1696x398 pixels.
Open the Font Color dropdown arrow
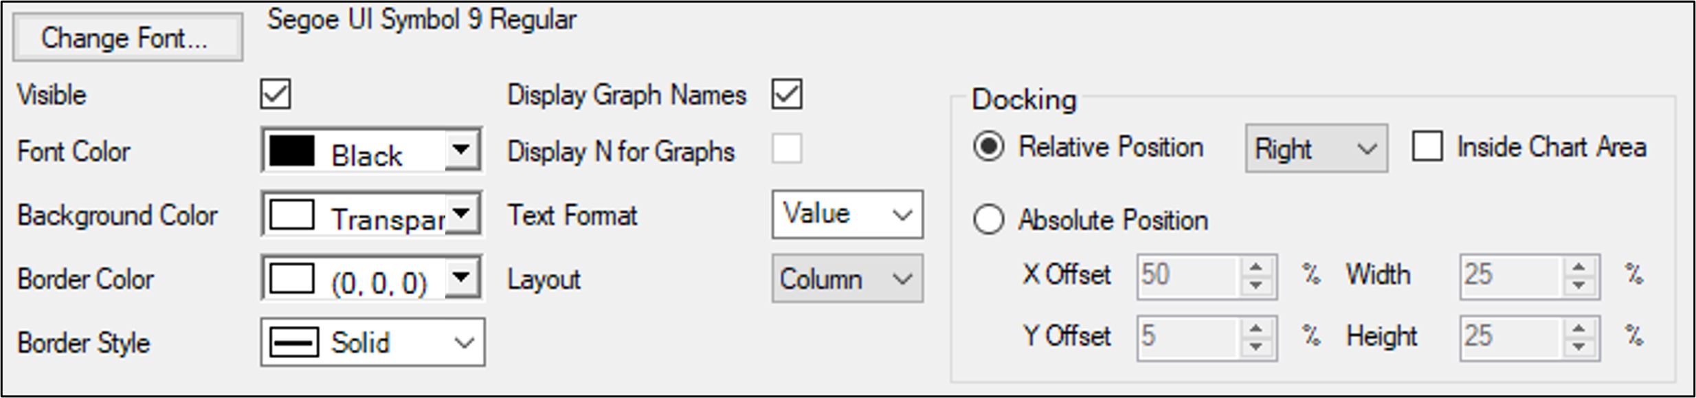point(462,149)
